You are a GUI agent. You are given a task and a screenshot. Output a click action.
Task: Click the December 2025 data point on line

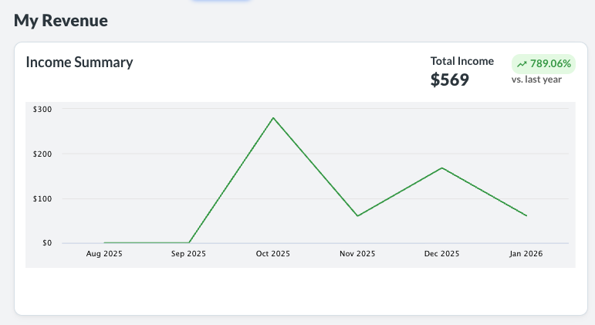coord(442,168)
